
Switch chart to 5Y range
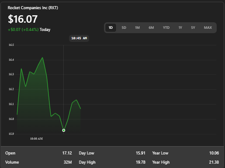(193, 27)
